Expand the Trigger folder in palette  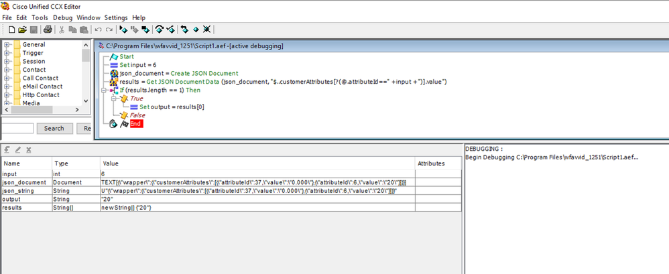coord(7,53)
